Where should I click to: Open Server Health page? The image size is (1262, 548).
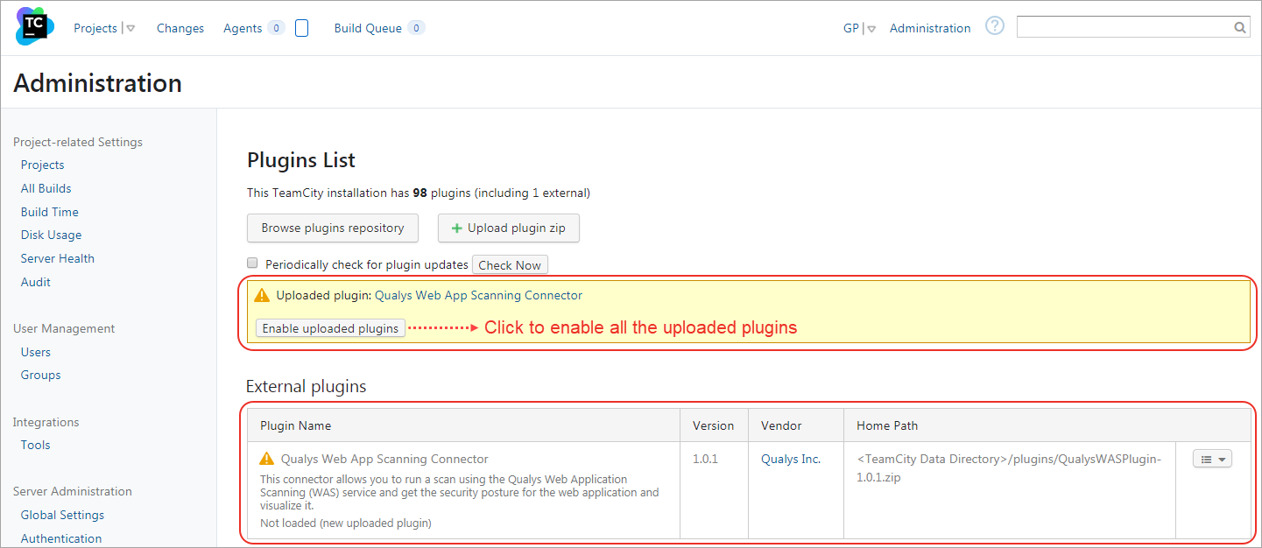[58, 258]
